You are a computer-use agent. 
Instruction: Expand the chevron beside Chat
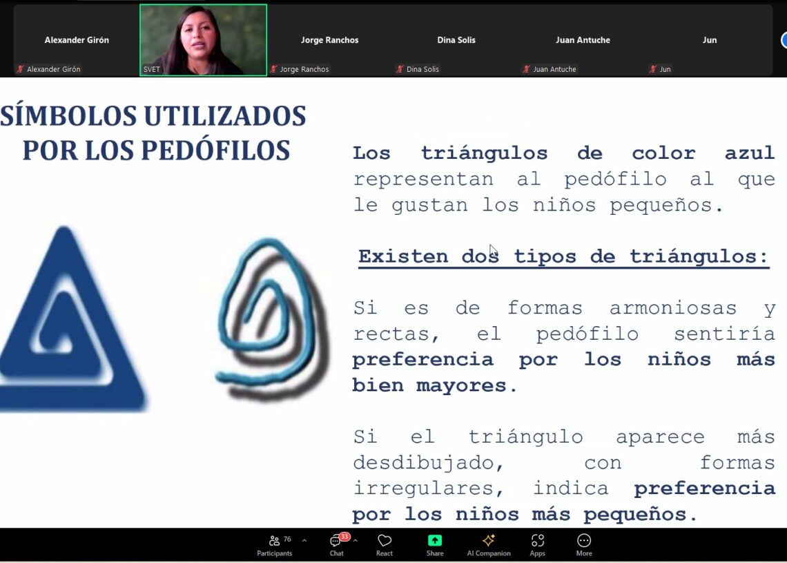coord(355,540)
